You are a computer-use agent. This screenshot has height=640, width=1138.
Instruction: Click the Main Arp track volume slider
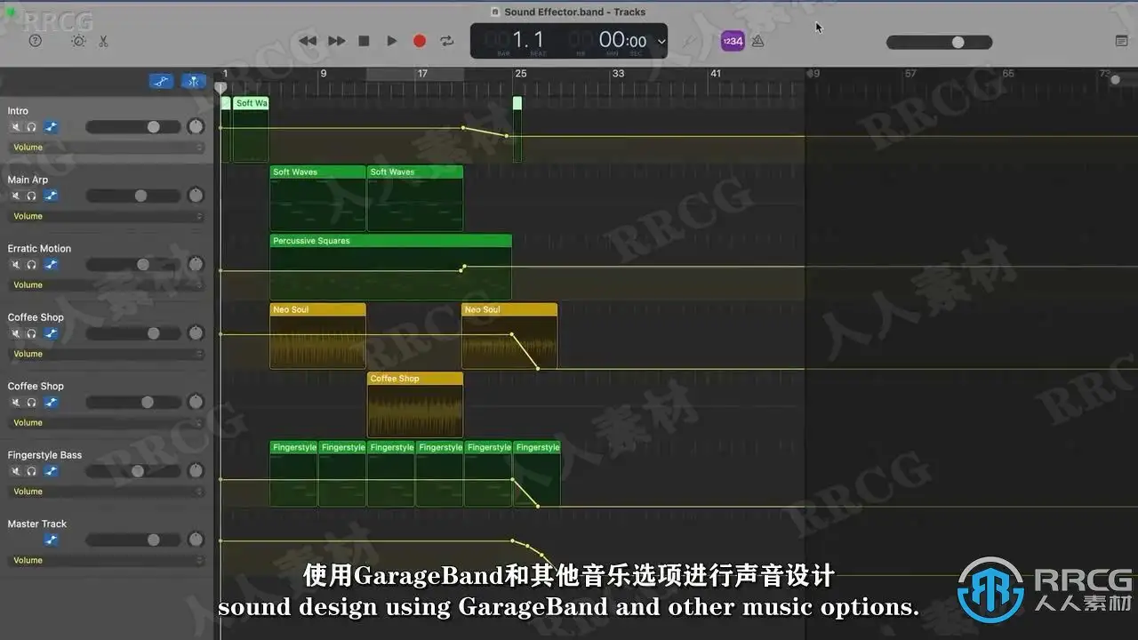pos(132,196)
